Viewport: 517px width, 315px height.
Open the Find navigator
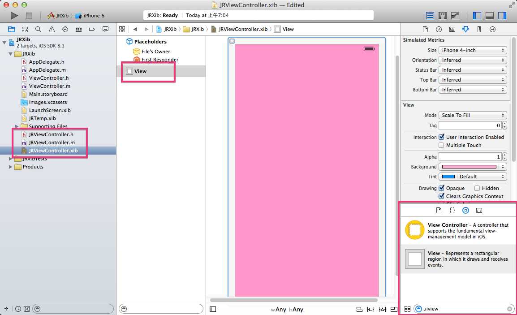click(x=38, y=30)
